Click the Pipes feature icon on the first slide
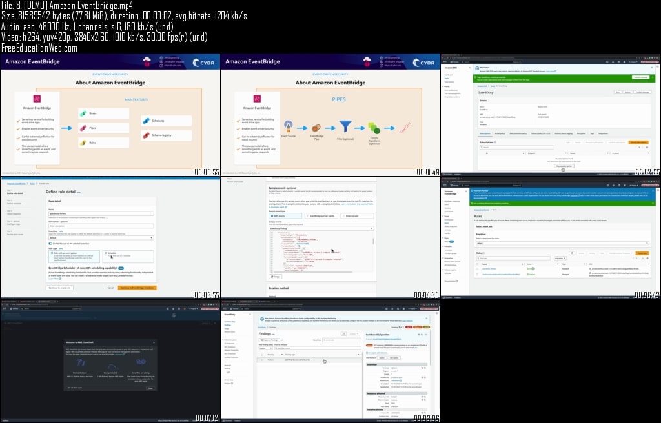Screen dimensions: 661x423 click(x=83, y=128)
